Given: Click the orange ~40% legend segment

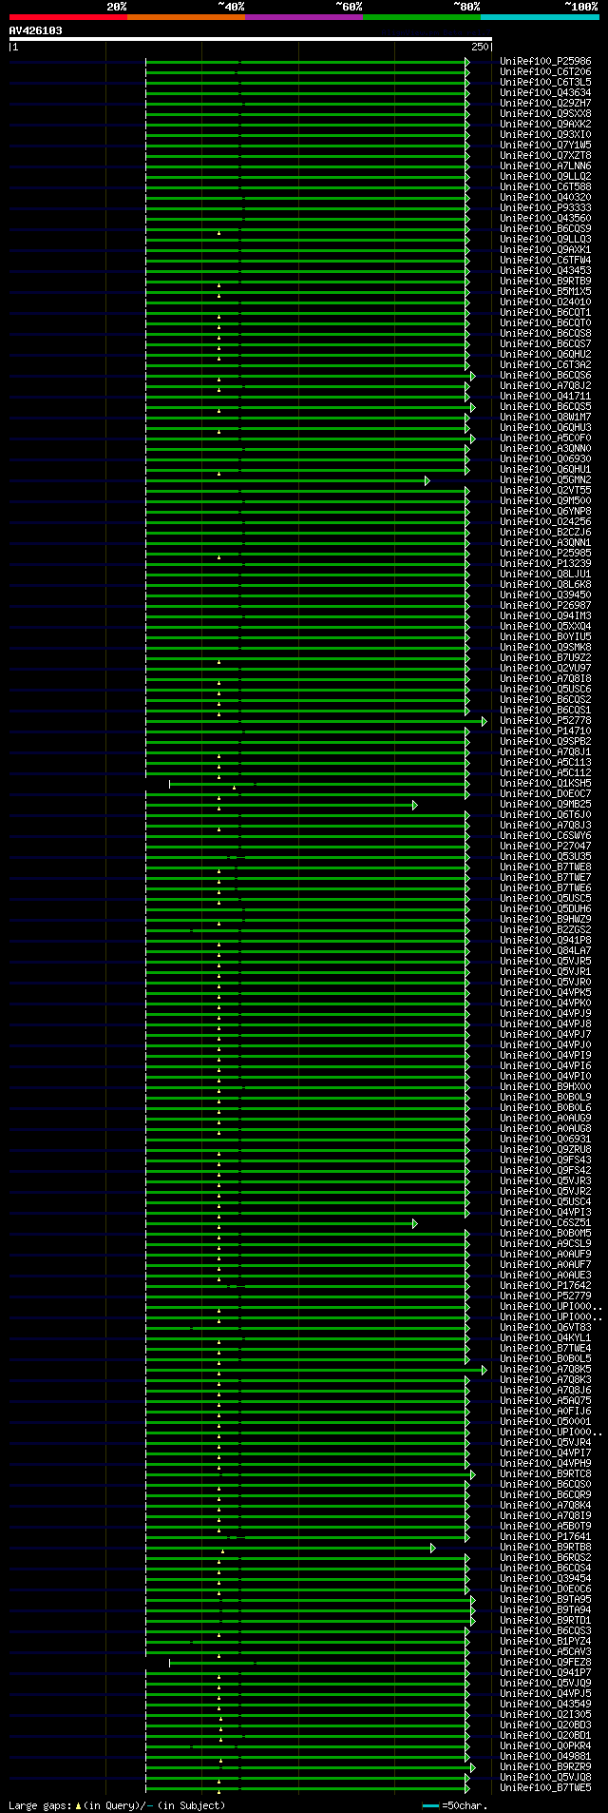Looking at the screenshot, I should (x=185, y=17).
